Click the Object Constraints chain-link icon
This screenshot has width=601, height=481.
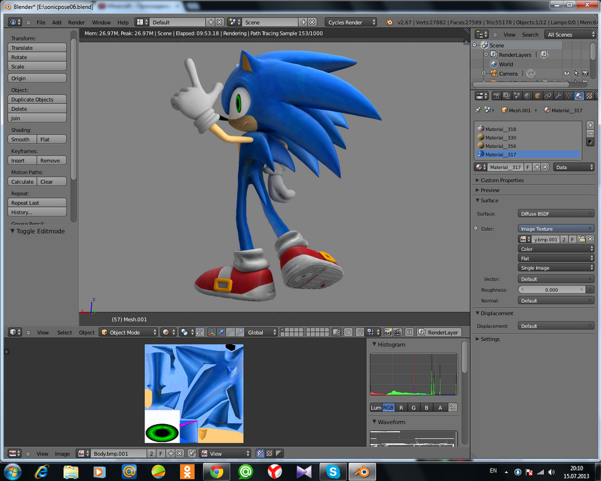click(548, 96)
